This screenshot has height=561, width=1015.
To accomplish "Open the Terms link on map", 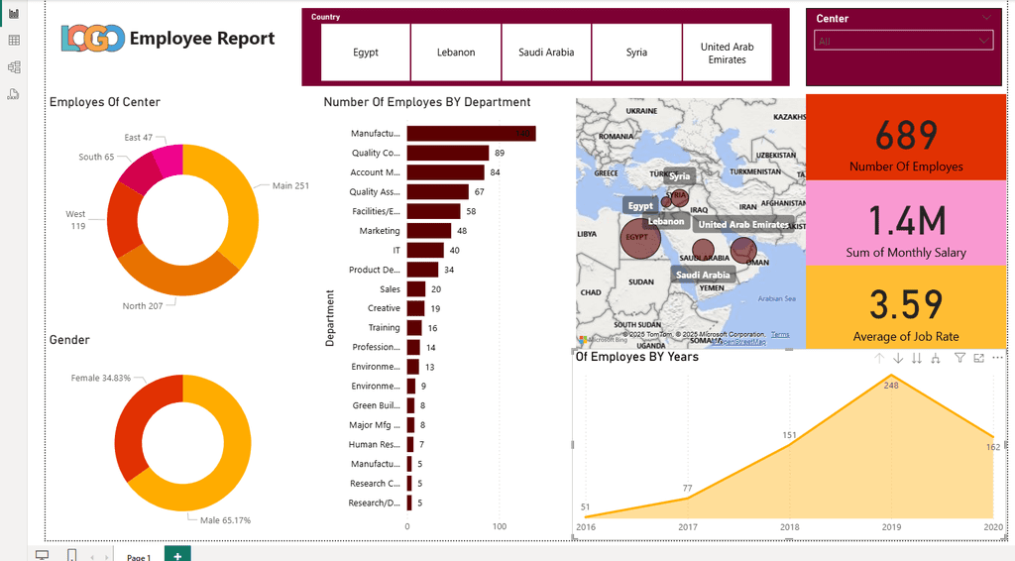I will pos(780,335).
